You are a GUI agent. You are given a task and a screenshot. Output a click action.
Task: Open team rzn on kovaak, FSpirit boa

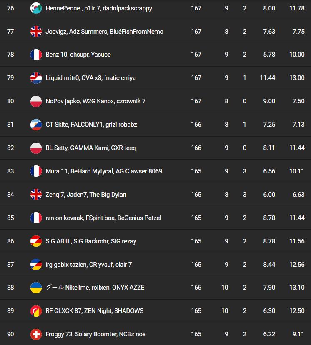(x=103, y=218)
